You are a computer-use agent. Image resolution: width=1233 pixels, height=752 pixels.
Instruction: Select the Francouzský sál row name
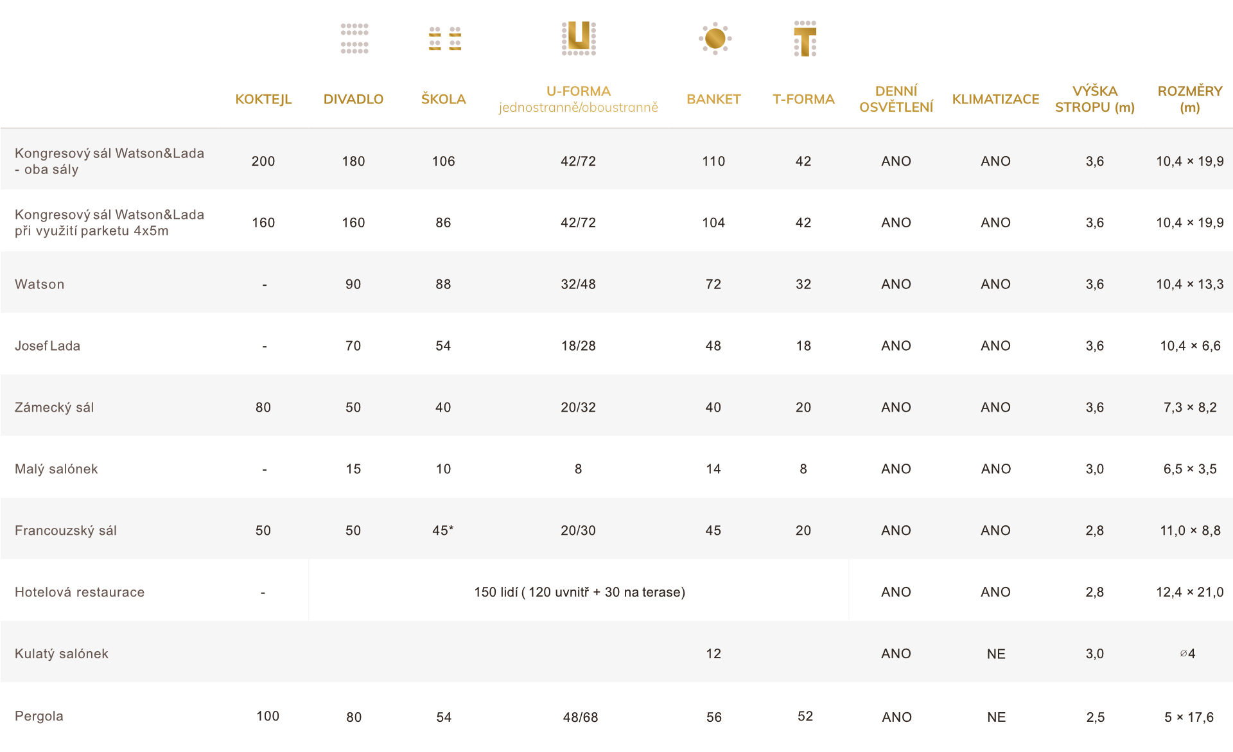coord(66,531)
